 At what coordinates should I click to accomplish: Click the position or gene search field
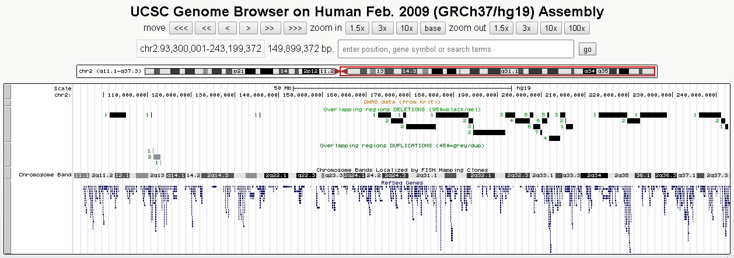click(x=456, y=49)
